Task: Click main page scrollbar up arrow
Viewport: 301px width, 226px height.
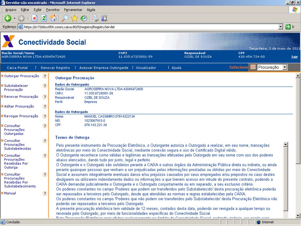Action: [x=298, y=76]
